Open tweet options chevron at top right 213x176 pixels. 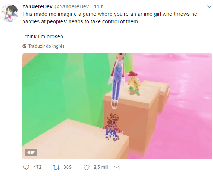209,6
